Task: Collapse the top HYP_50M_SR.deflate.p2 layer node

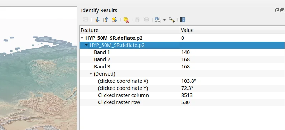Action: 82,38
